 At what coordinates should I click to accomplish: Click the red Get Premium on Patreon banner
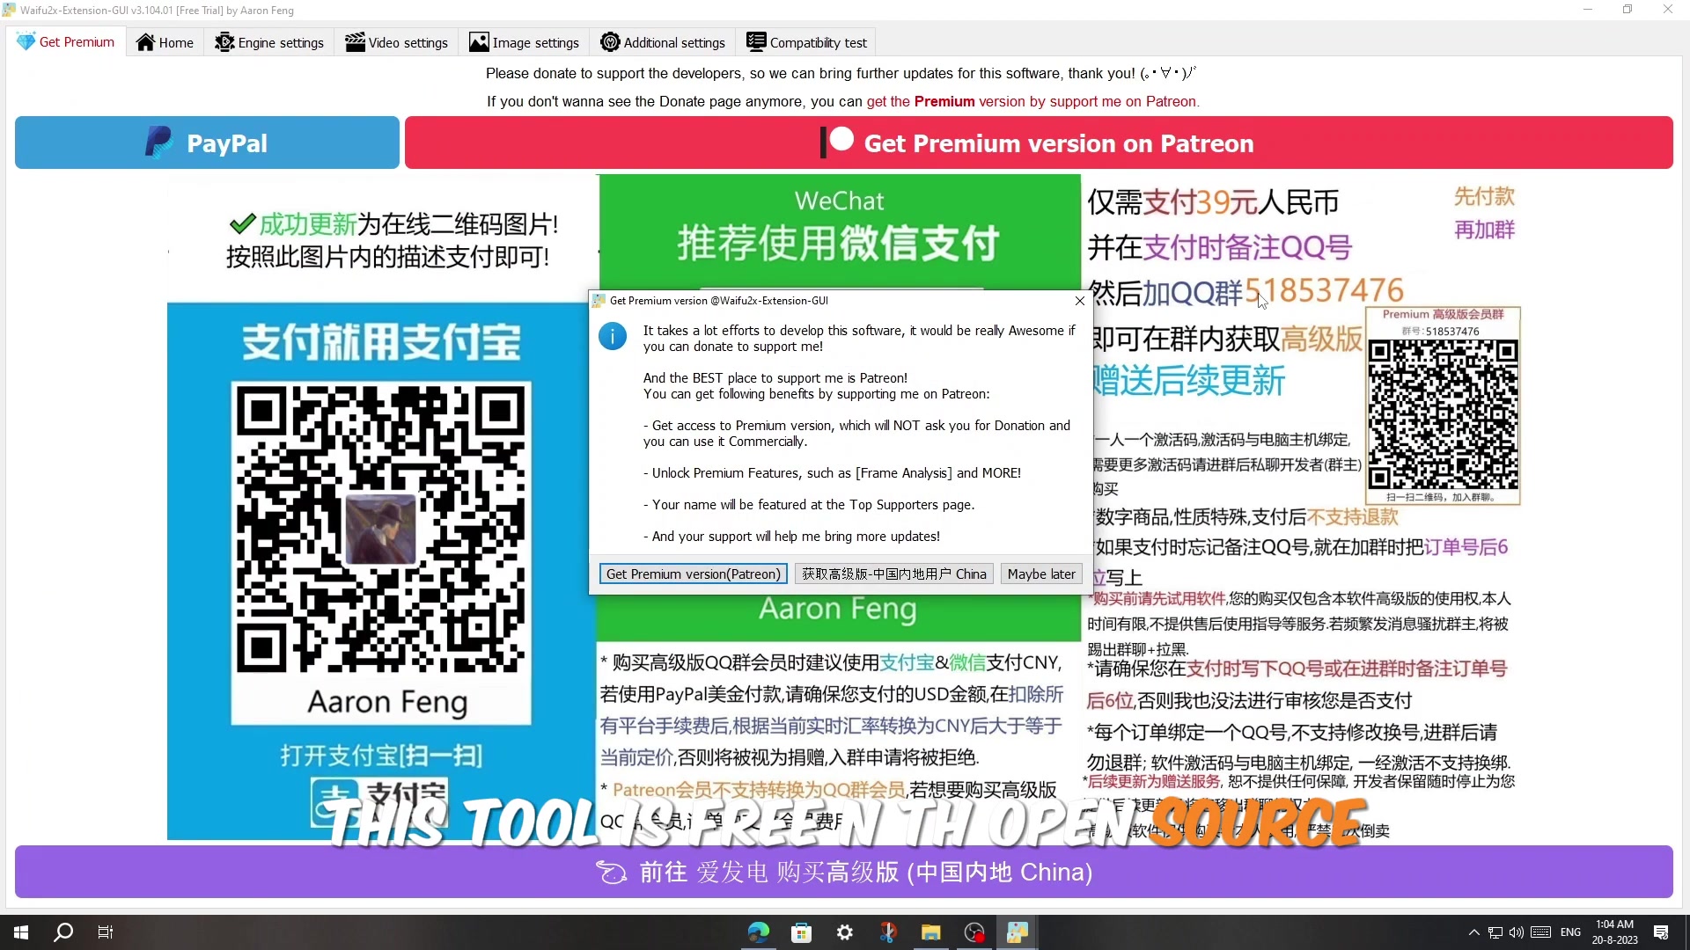click(x=1039, y=142)
